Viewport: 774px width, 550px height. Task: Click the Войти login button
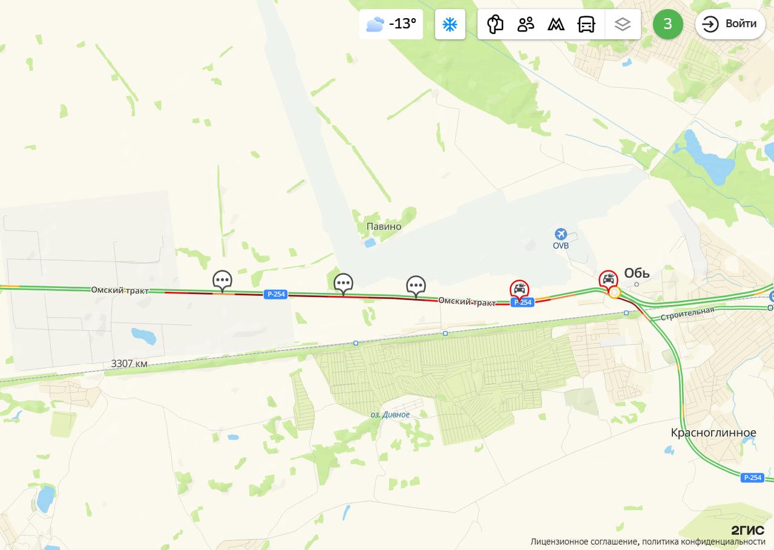pos(730,24)
